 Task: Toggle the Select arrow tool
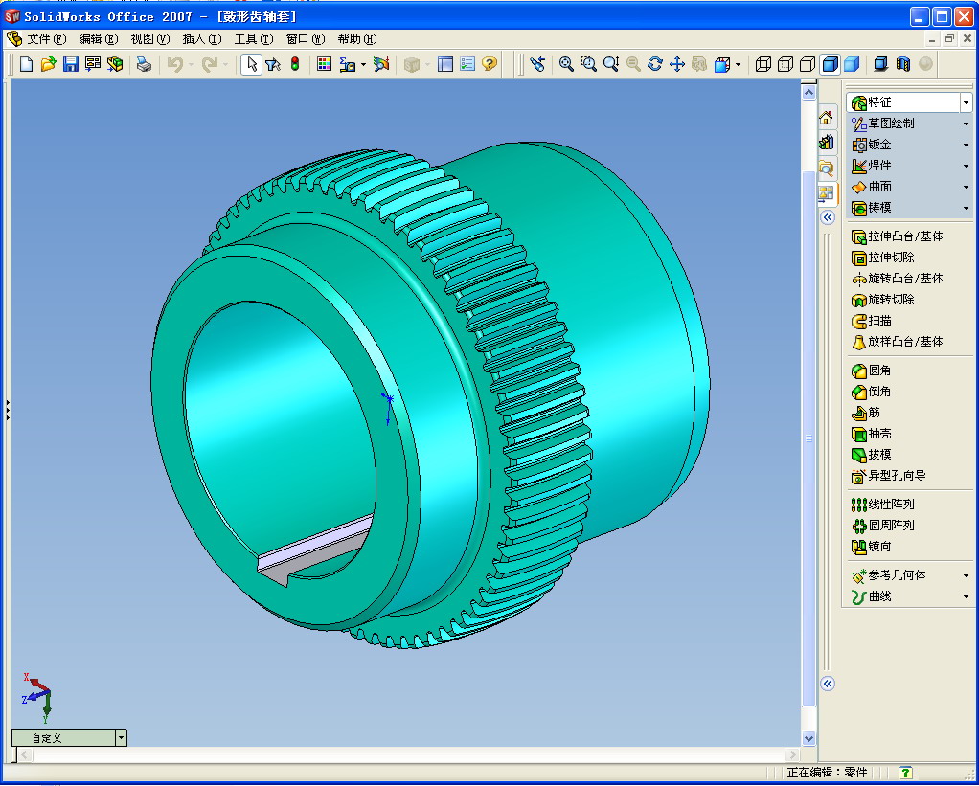251,63
